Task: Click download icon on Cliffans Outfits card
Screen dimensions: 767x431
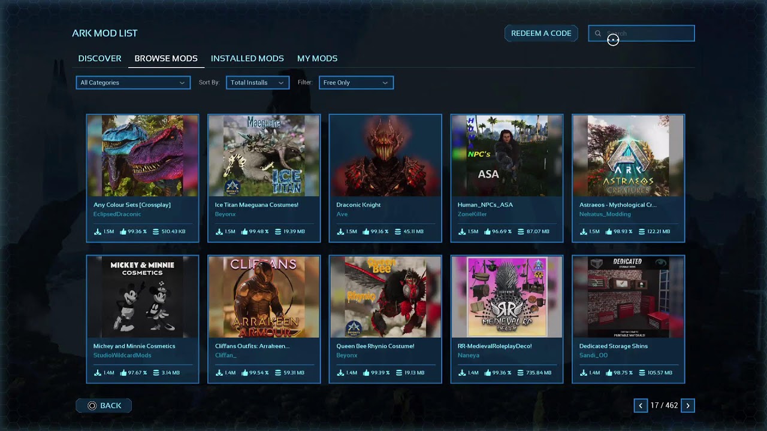Action: click(x=219, y=373)
